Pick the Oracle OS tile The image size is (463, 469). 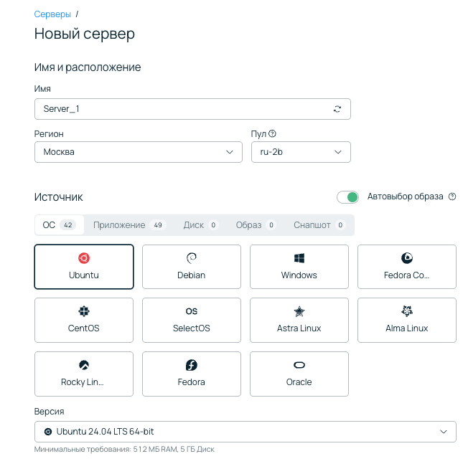coord(299,374)
